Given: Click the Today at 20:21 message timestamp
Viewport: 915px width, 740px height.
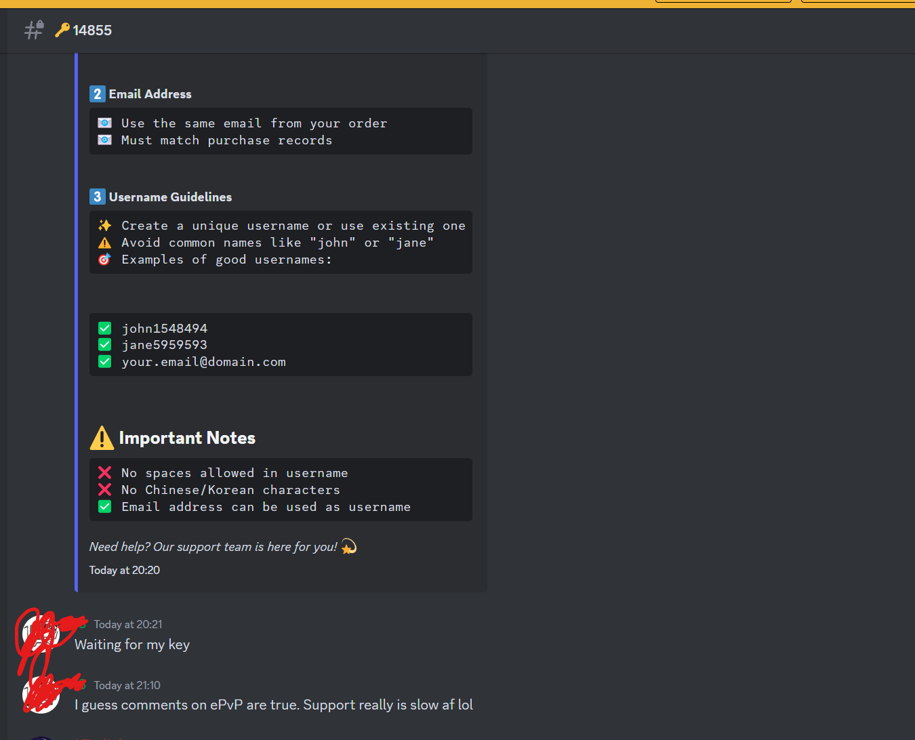Looking at the screenshot, I should point(128,624).
